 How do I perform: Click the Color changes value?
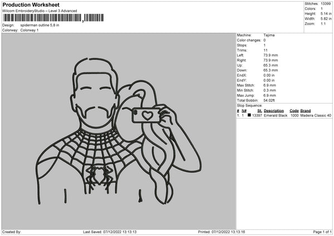(x=264, y=40)
